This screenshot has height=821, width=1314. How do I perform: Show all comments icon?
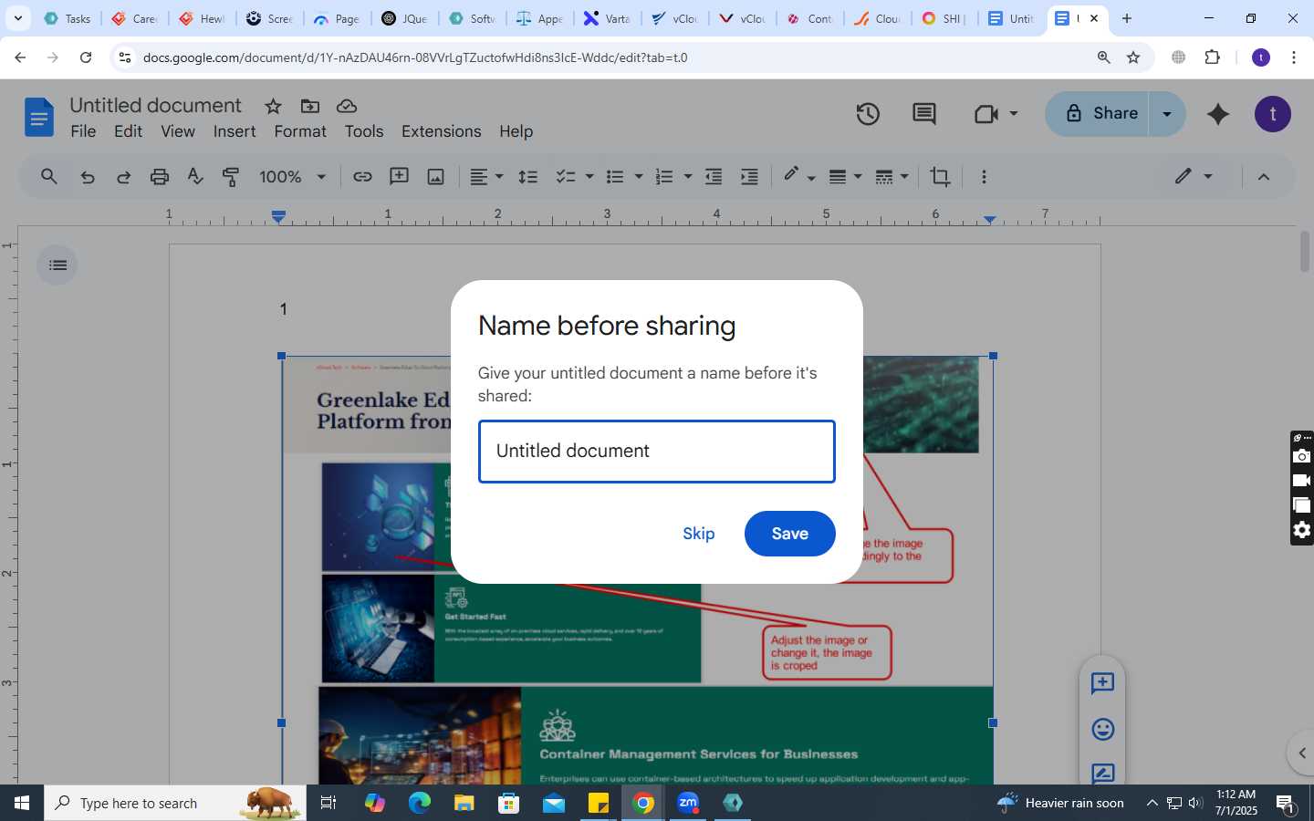(923, 114)
